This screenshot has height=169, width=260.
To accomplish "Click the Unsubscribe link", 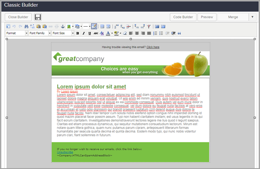I will click(x=65, y=152).
